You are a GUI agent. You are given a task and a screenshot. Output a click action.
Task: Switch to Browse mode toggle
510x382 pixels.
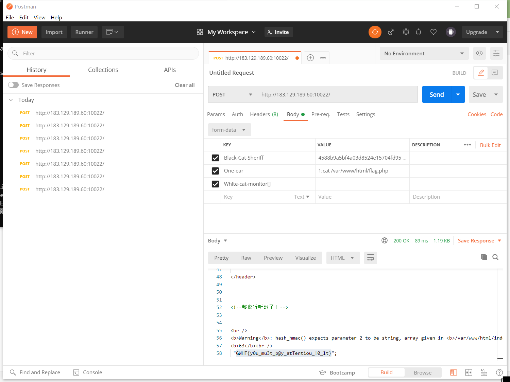423,372
